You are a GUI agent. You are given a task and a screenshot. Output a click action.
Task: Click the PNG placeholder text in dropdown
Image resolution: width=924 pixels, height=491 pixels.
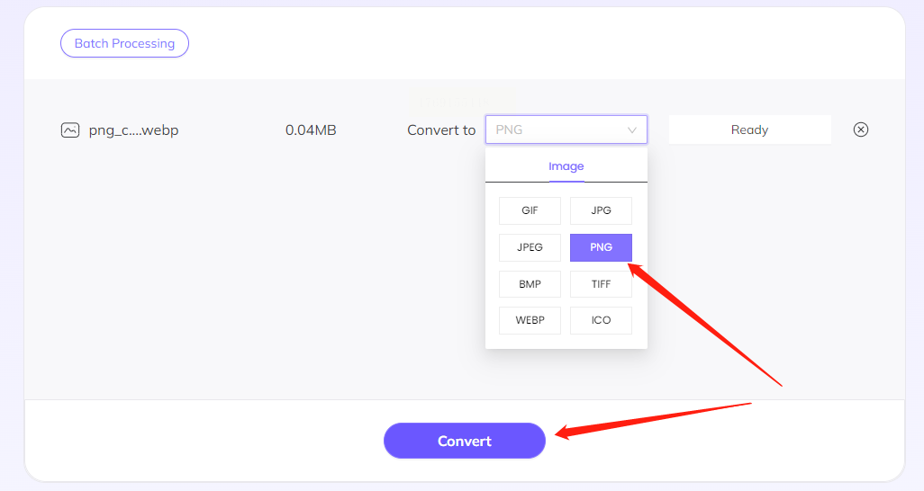coord(510,129)
